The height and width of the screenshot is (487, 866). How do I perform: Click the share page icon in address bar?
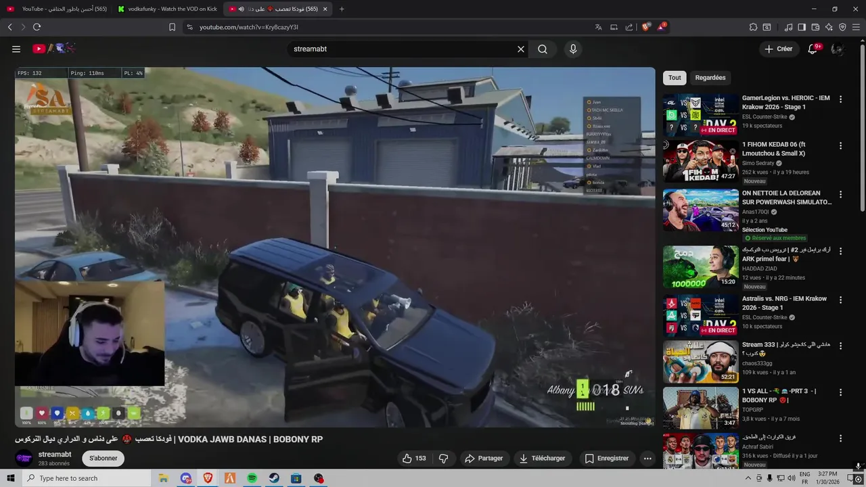point(629,27)
